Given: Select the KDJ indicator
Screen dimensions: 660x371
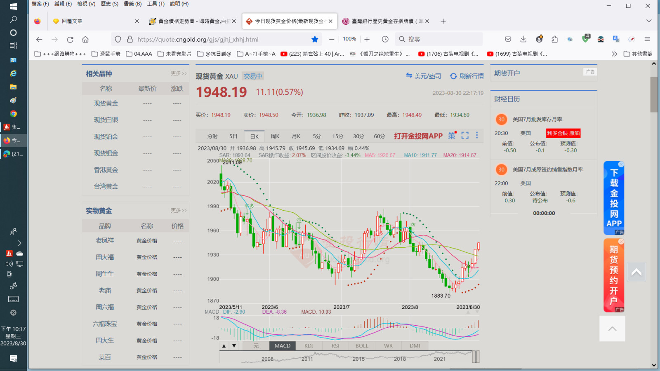Looking at the screenshot, I should 309,346.
